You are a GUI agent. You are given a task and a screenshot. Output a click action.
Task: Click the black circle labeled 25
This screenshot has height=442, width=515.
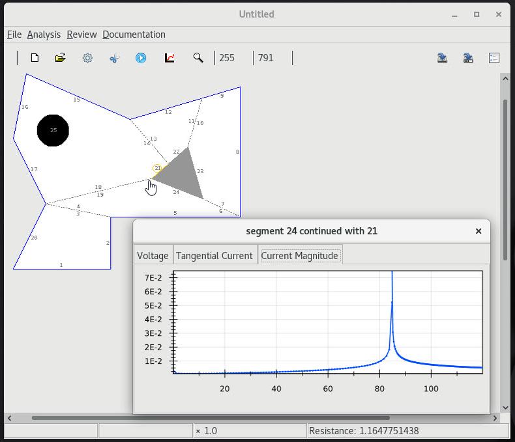pyautogui.click(x=53, y=130)
